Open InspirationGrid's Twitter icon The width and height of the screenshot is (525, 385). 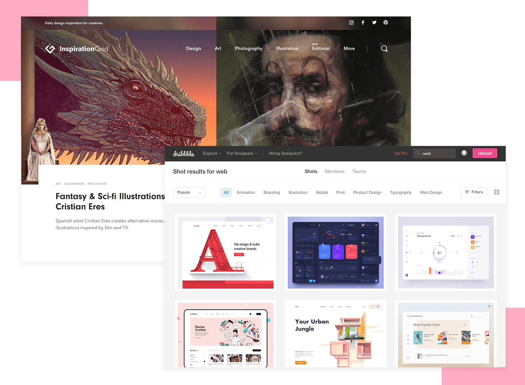coord(374,23)
